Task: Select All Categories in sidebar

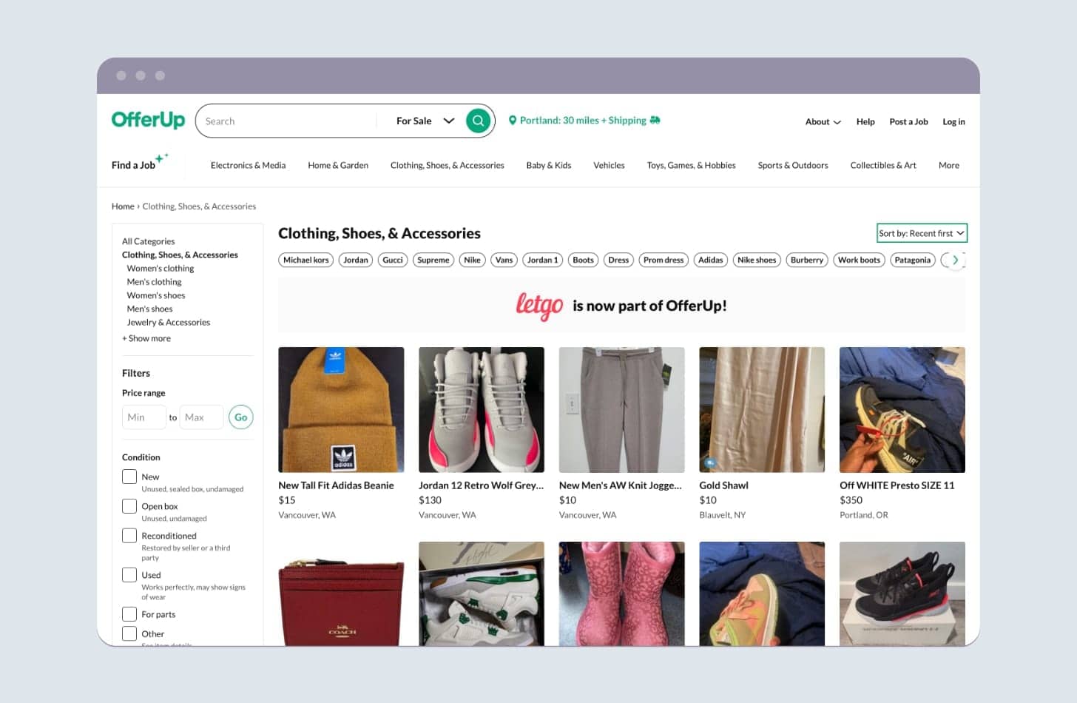Action: [148, 241]
